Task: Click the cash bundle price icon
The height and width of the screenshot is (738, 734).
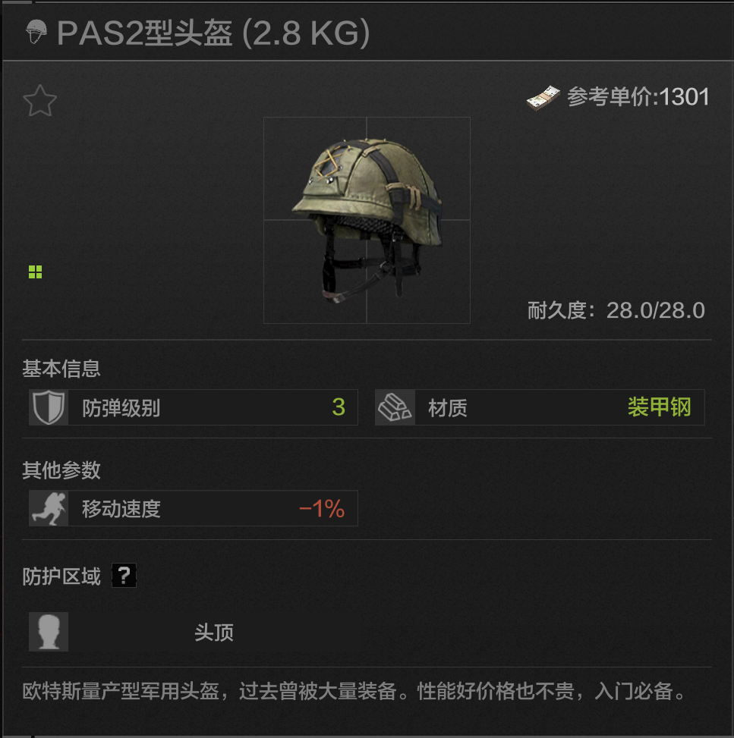Action: pyautogui.click(x=543, y=98)
